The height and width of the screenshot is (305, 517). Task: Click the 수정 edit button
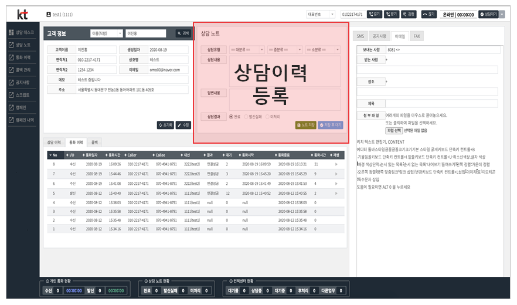coord(183,125)
